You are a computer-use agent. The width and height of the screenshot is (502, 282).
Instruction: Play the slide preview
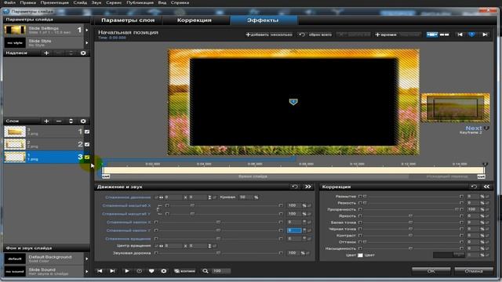(127, 271)
